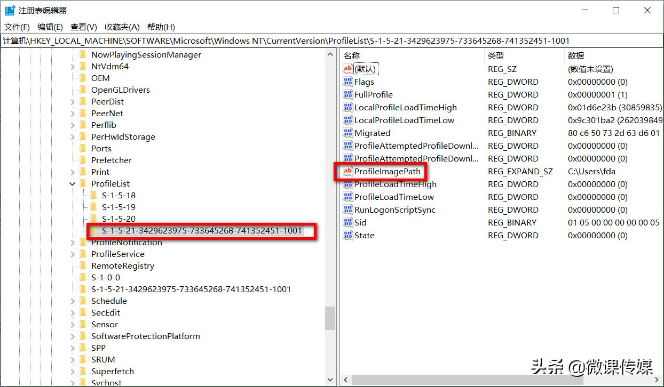Collapse the ProfileList key
The width and height of the screenshot is (664, 387).
[x=73, y=183]
